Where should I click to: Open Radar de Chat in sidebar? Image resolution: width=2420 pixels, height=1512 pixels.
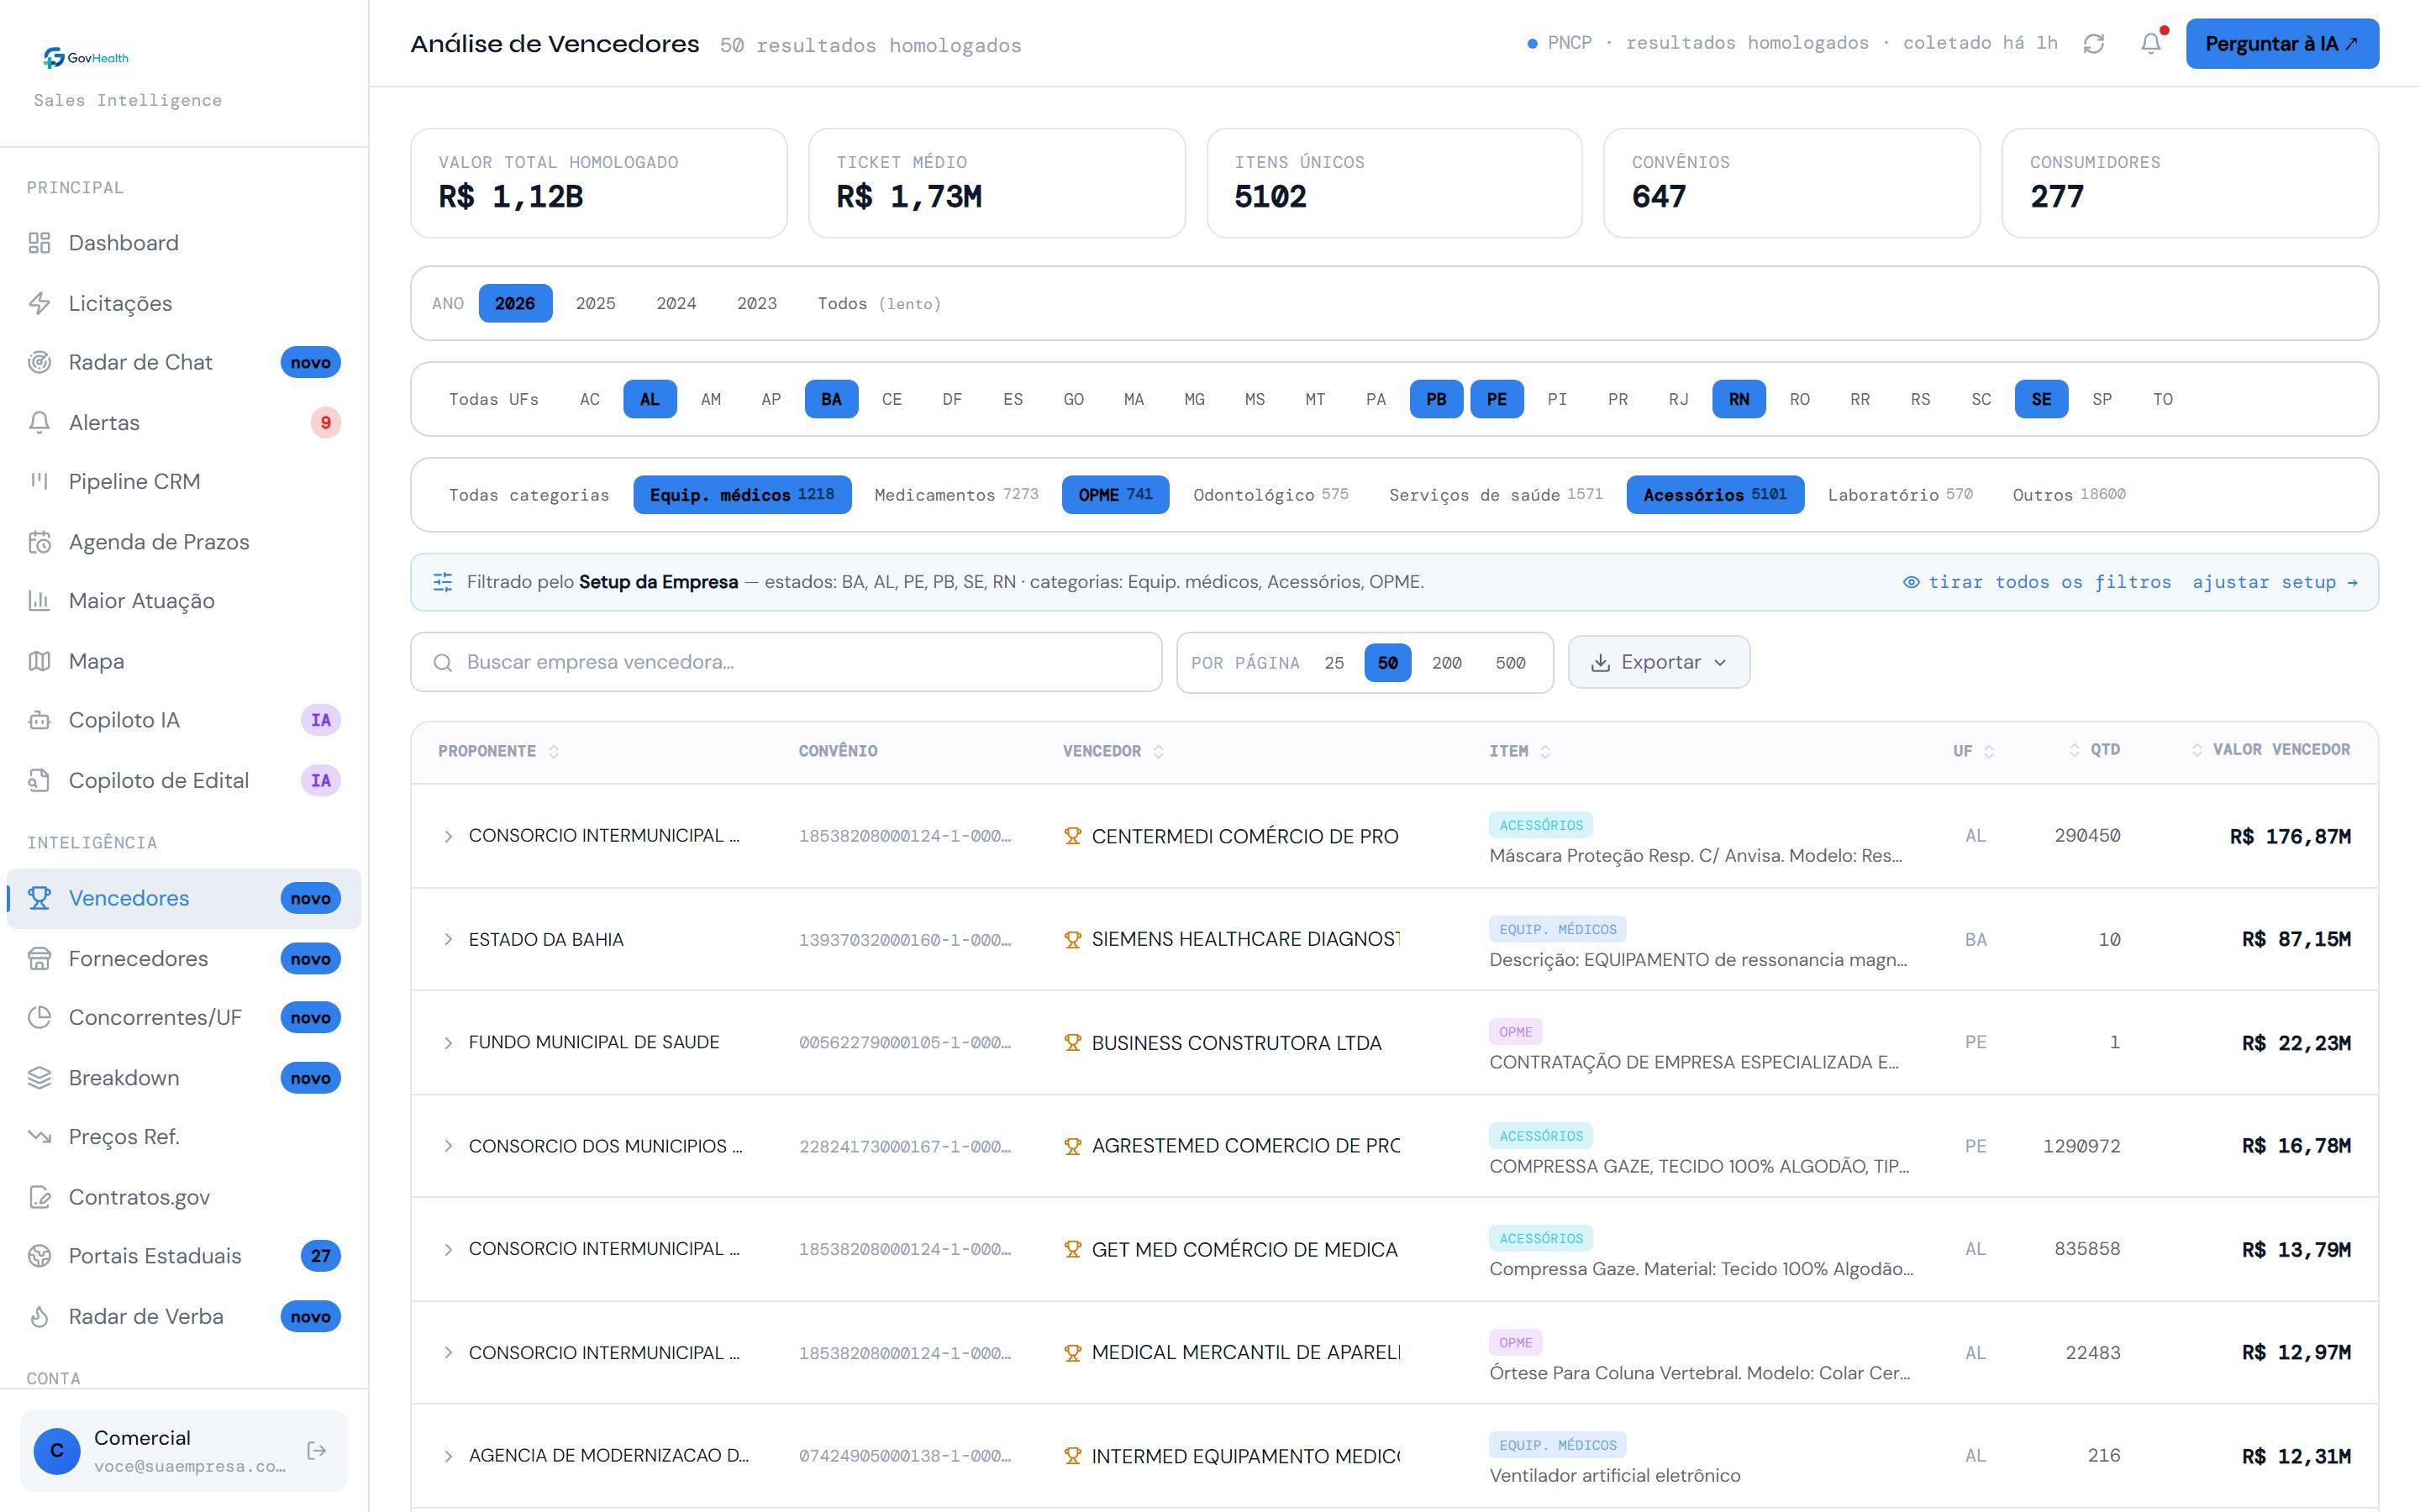(184, 362)
